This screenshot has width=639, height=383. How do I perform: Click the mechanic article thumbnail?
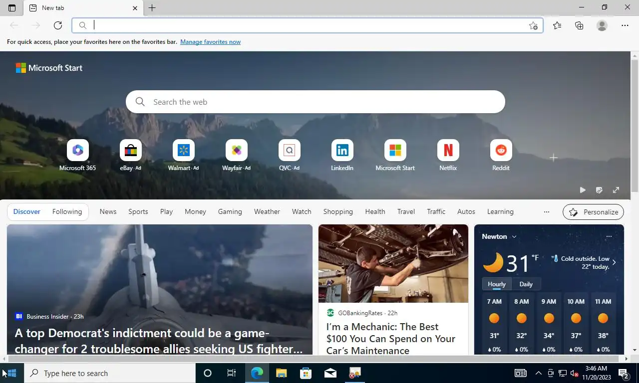coord(393,263)
